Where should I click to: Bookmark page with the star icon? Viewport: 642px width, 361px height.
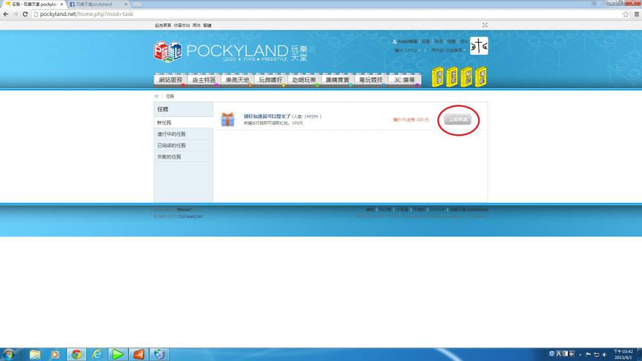tap(626, 14)
